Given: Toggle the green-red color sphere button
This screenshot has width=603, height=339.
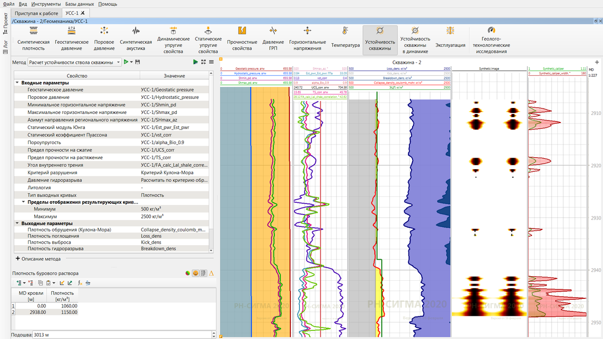Looking at the screenshot, I should (x=187, y=273).
